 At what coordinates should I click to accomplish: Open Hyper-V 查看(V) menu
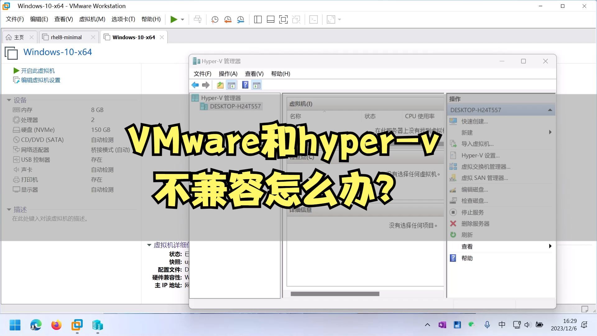(254, 74)
